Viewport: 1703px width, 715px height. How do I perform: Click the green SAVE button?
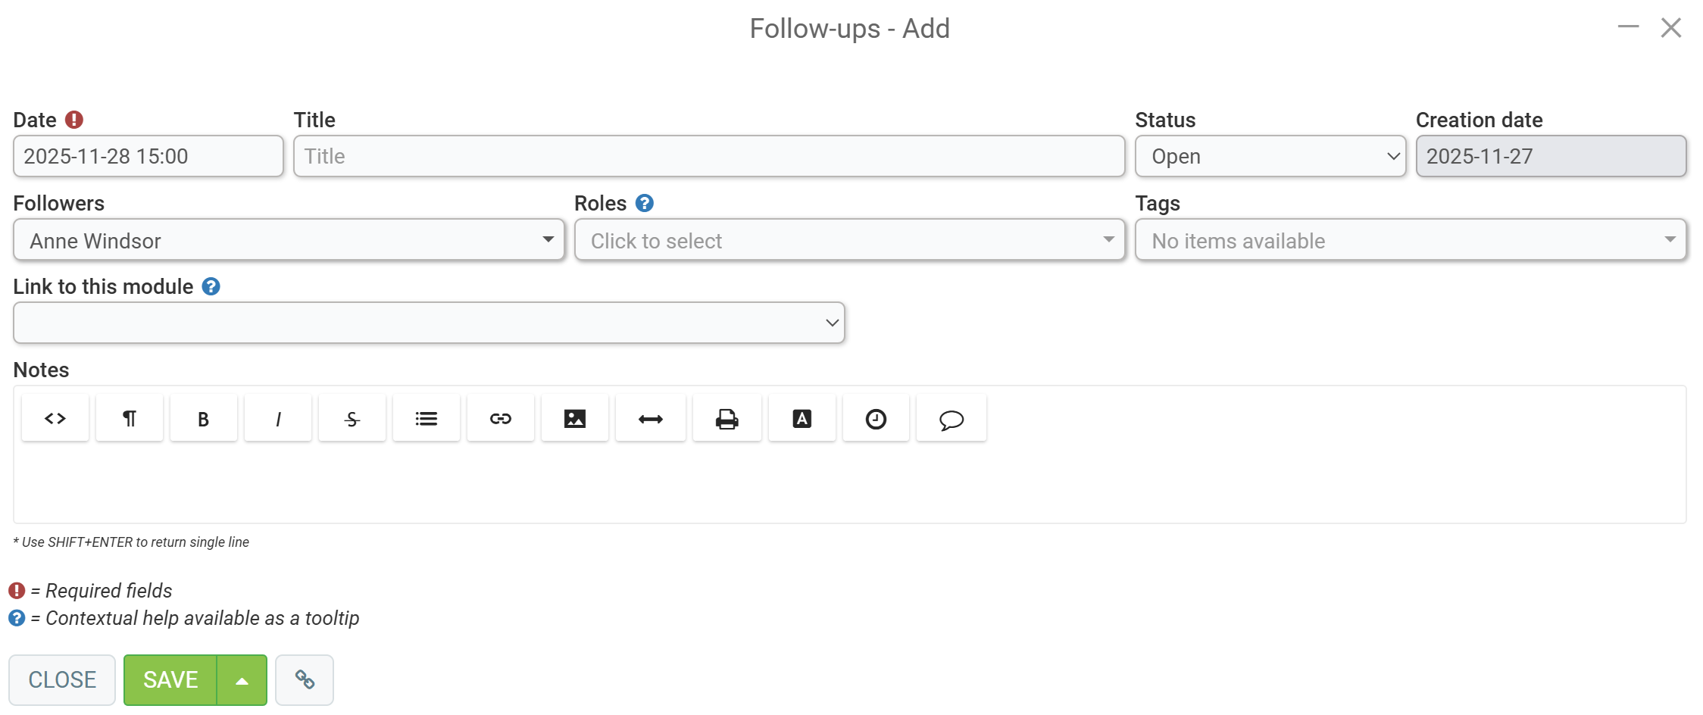170,679
